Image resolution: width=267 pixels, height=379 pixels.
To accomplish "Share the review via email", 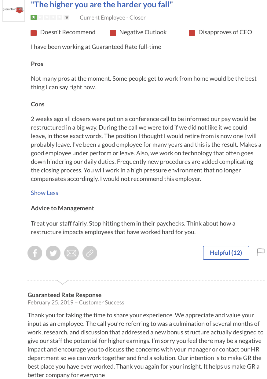I will click(x=71, y=253).
